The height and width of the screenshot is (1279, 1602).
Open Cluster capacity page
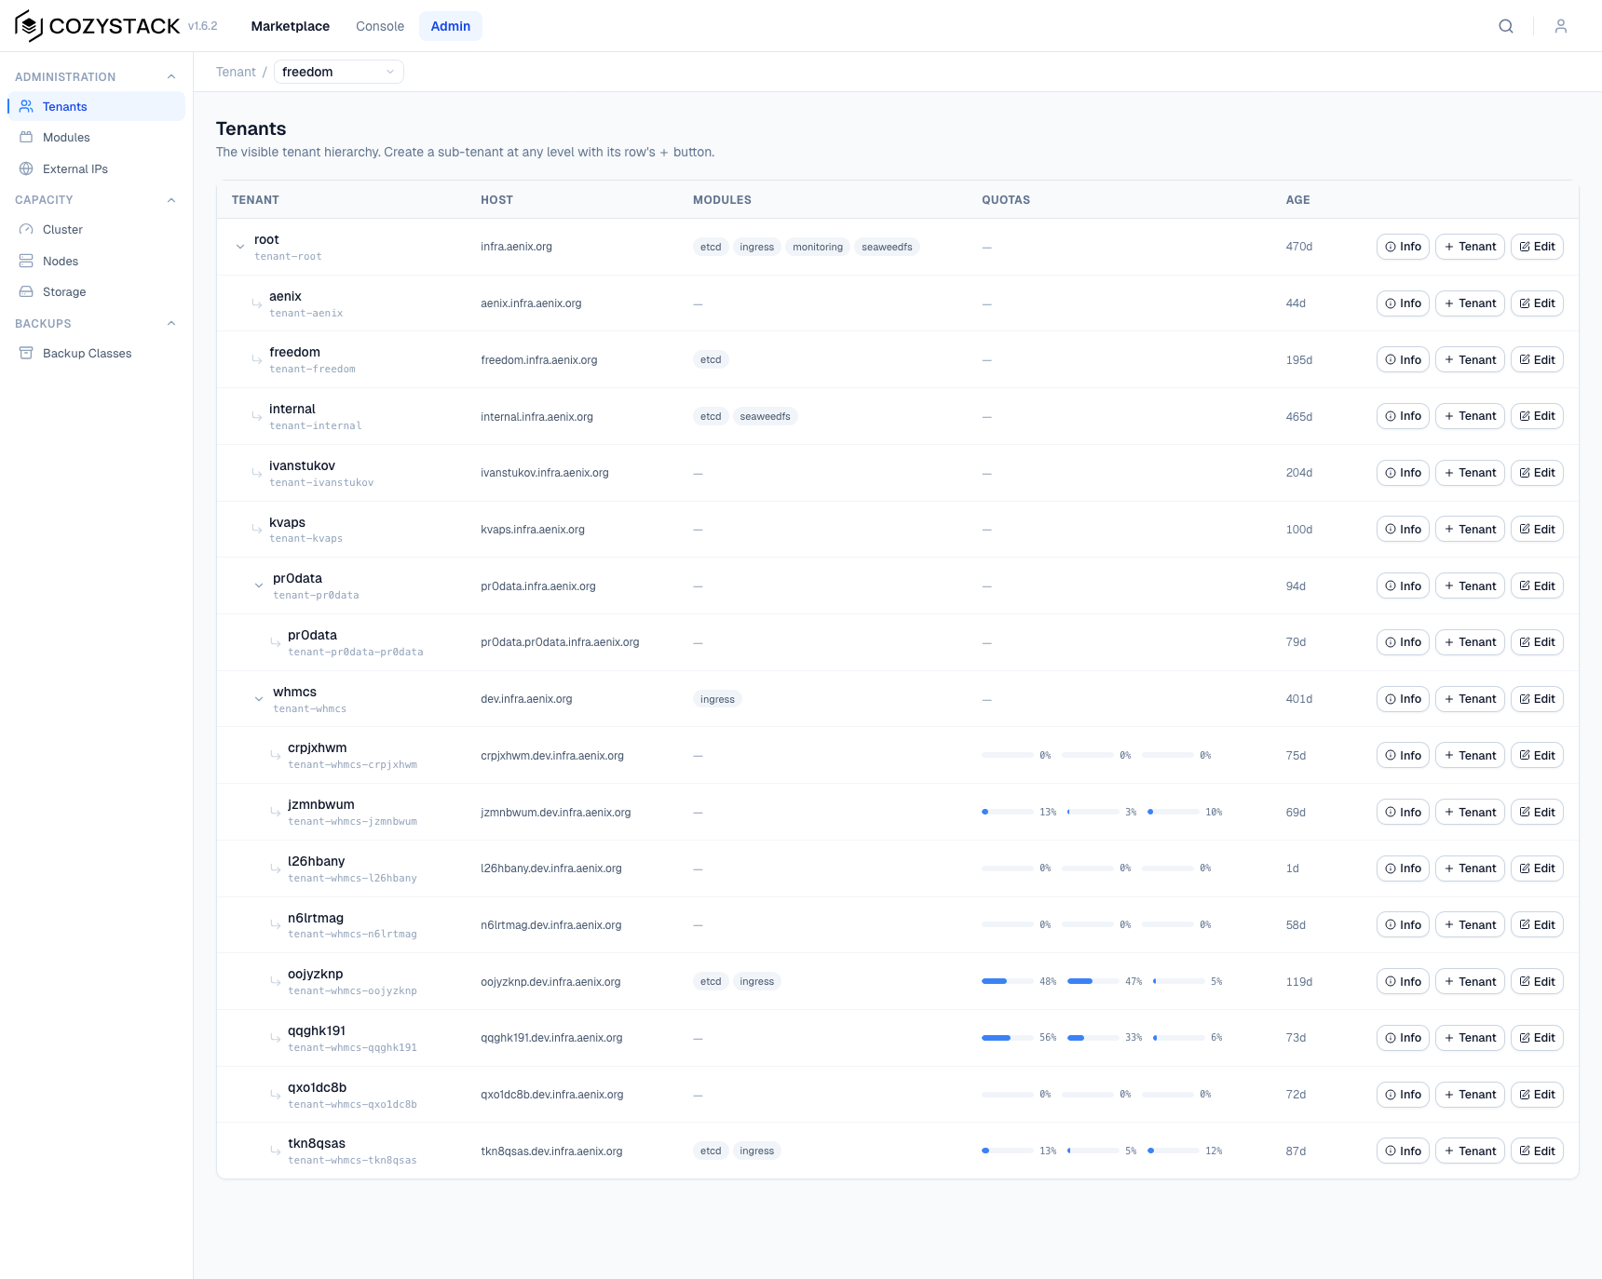97,229
